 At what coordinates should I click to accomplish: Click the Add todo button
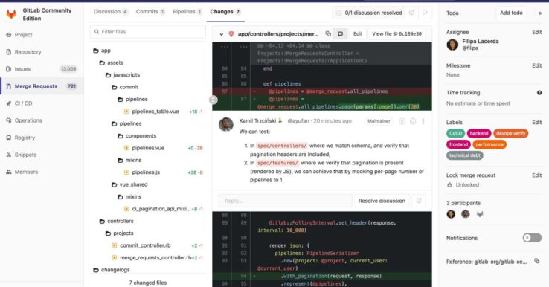[511, 13]
